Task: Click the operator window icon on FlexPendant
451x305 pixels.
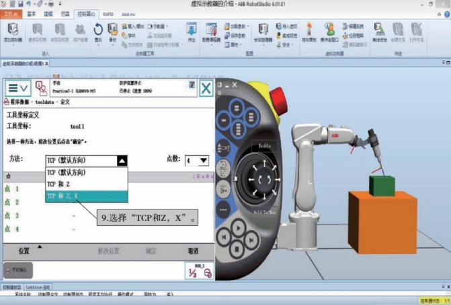Action: tap(41, 88)
